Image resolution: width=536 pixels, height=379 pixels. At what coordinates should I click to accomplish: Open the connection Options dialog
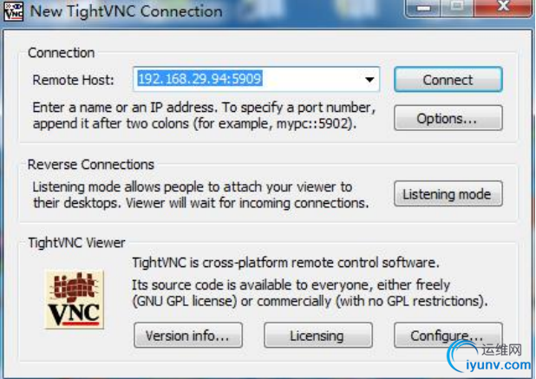[448, 118]
